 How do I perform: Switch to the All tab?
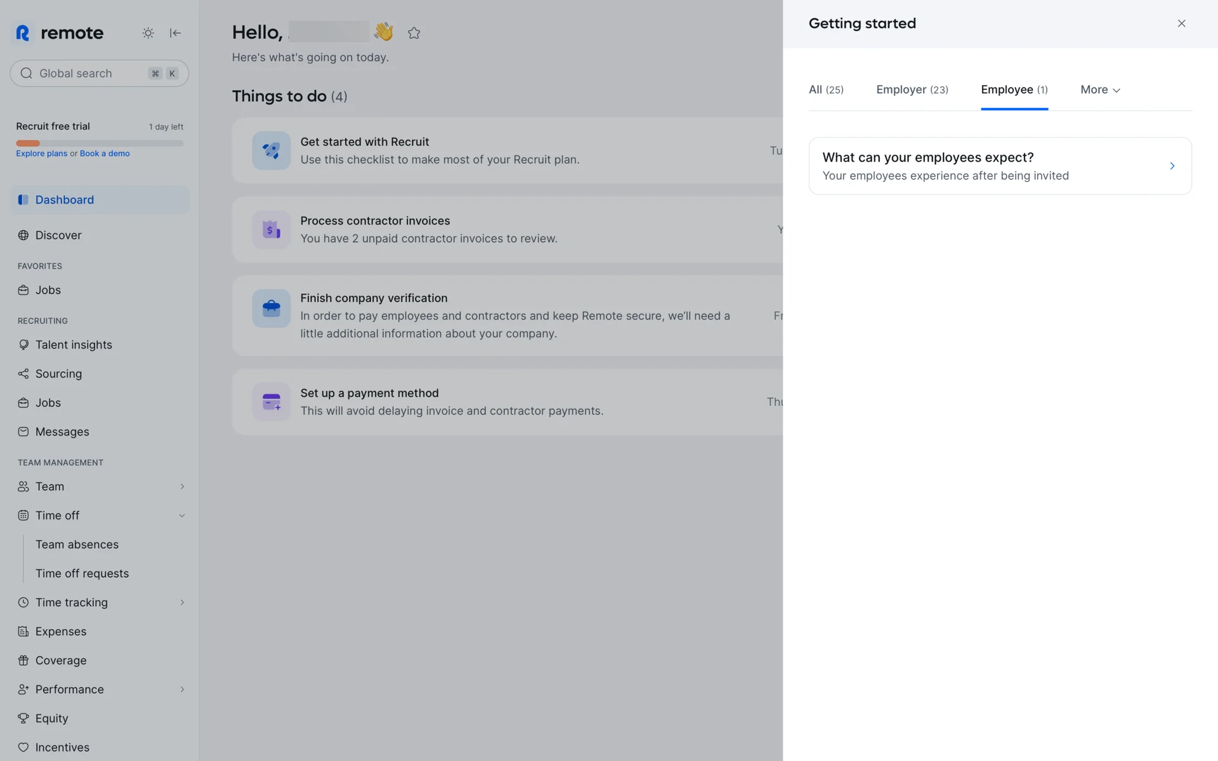click(825, 90)
